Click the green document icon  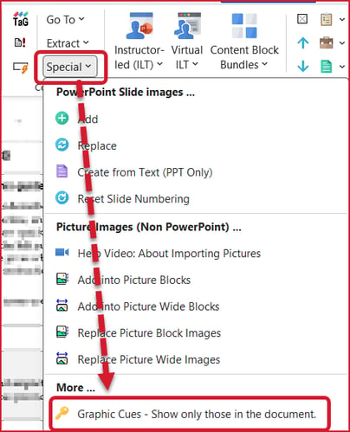(x=327, y=67)
